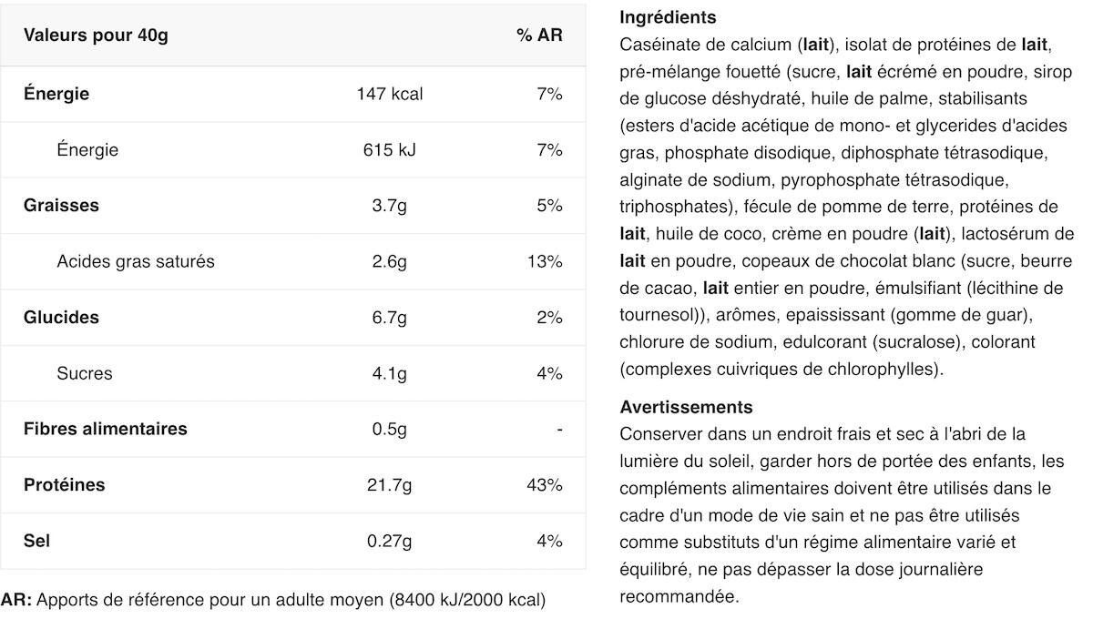Image resolution: width=1093 pixels, height=619 pixels.
Task: Click the "6.7g" carbohydrate value
Action: (x=390, y=318)
